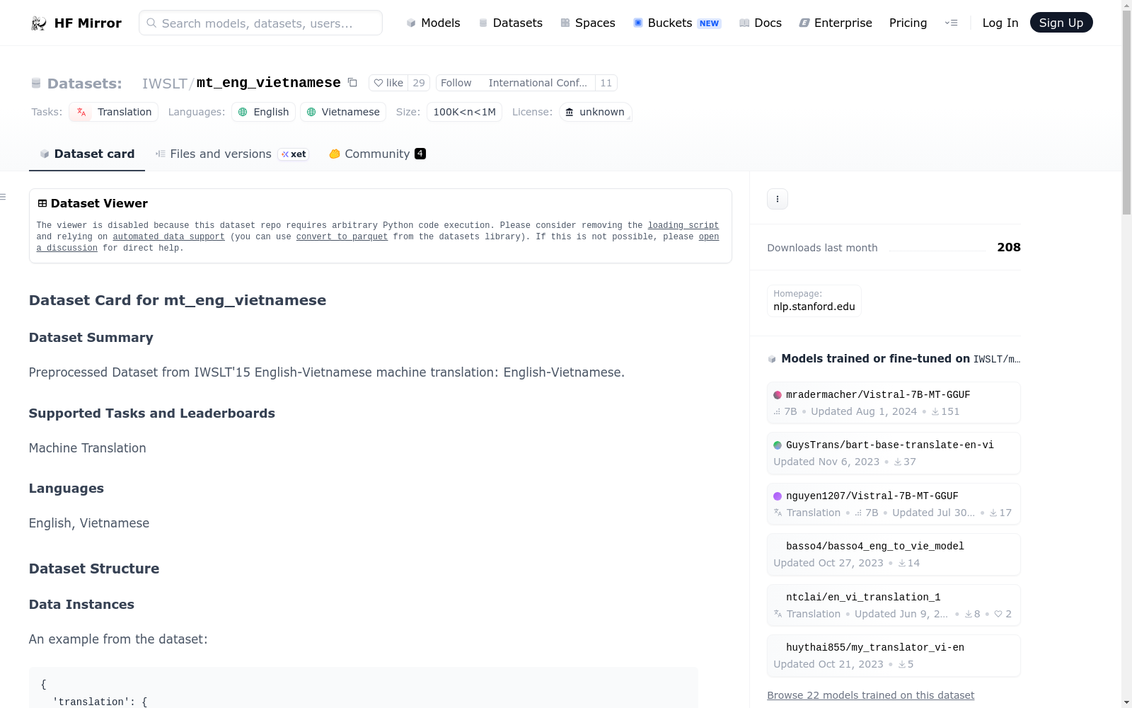Open the automated data support link
This screenshot has width=1132, height=708.
(168, 237)
